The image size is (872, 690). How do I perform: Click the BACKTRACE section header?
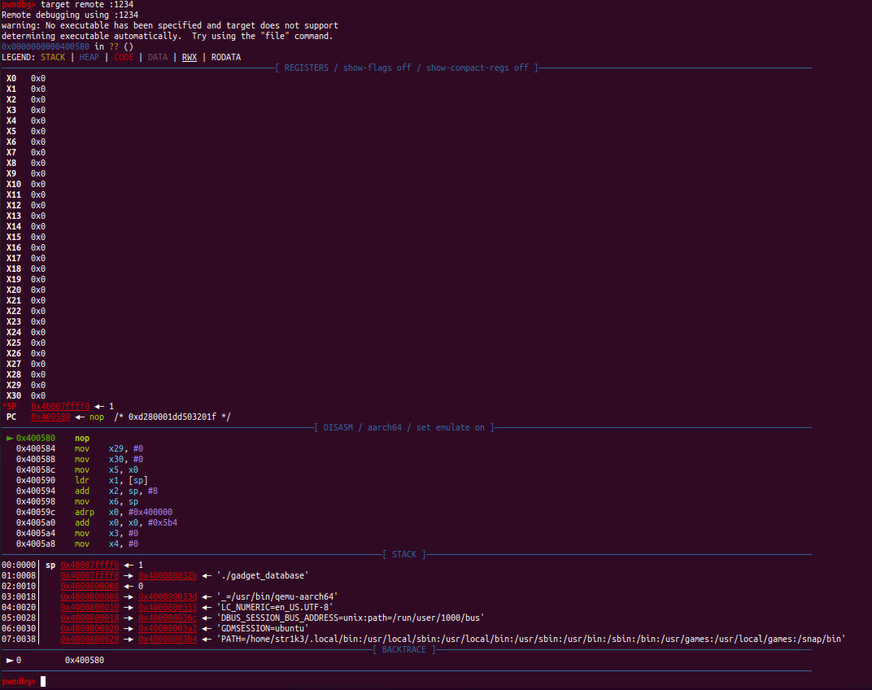coord(403,649)
